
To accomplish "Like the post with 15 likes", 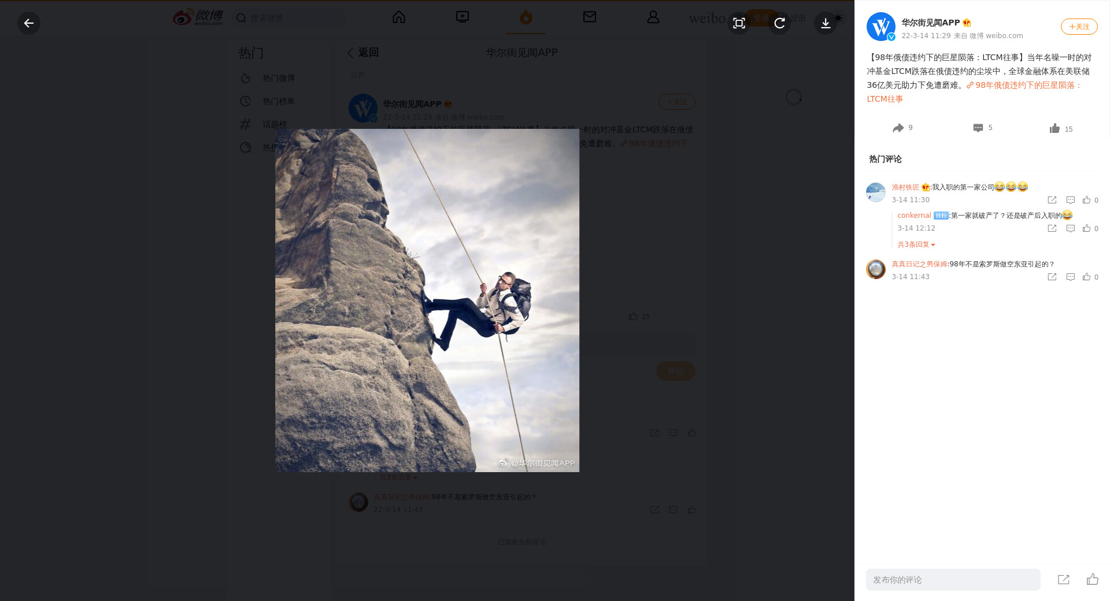I will [1055, 128].
